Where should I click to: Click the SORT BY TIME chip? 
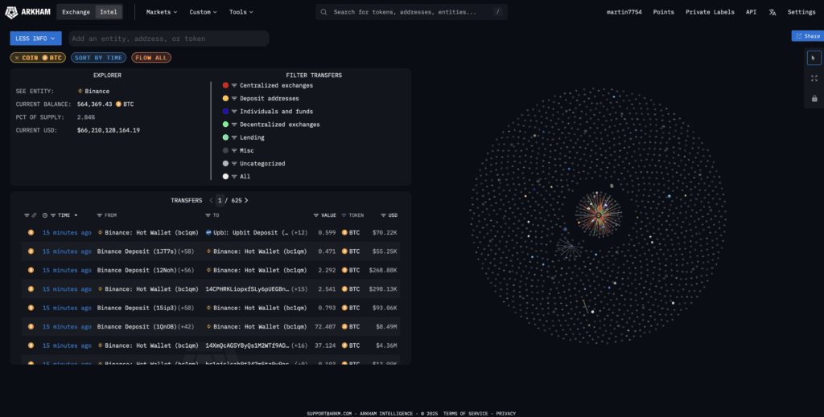point(98,58)
